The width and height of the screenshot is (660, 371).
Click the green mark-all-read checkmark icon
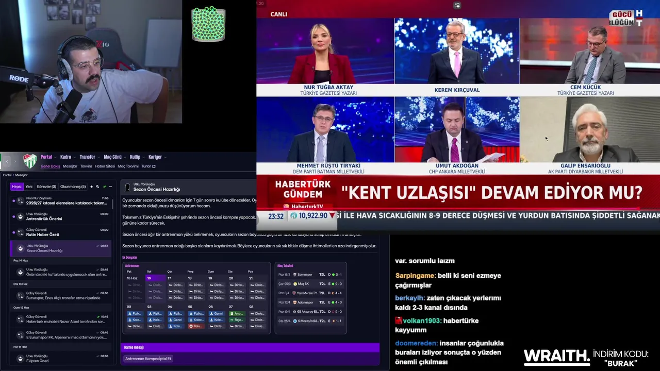(x=104, y=187)
